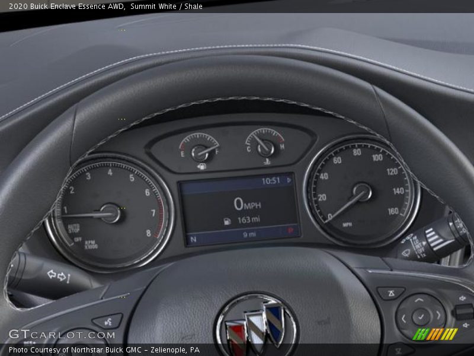Click the N gear indicator on display
474x356 pixels.
click(193, 240)
